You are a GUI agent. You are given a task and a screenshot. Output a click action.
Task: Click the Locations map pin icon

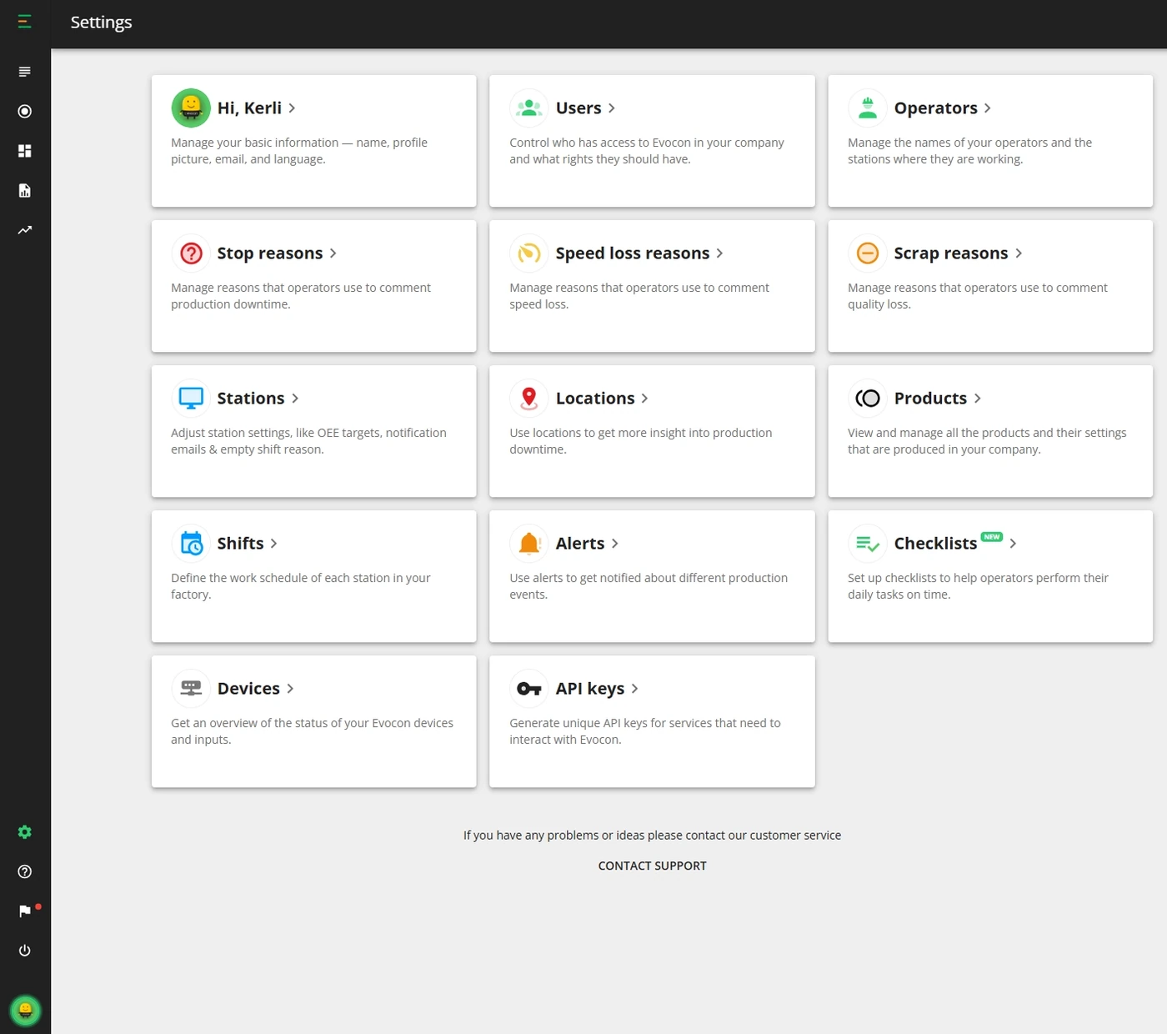pos(529,398)
